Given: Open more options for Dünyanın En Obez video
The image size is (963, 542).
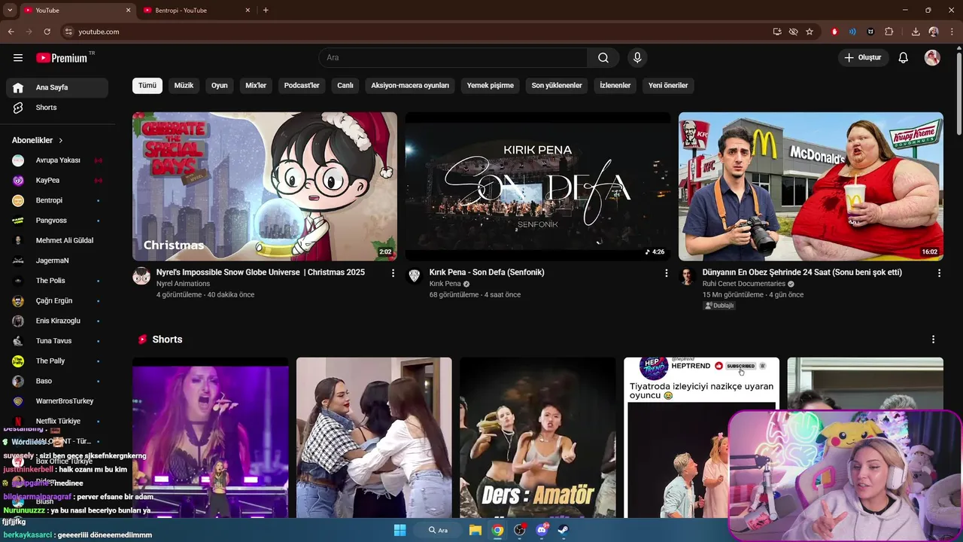Looking at the screenshot, I should coord(939,273).
